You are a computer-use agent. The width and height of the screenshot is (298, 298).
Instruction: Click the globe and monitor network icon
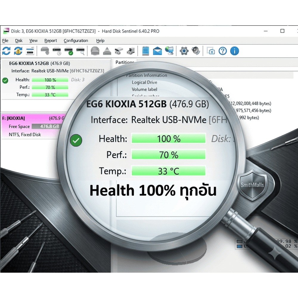(x=169, y=51)
